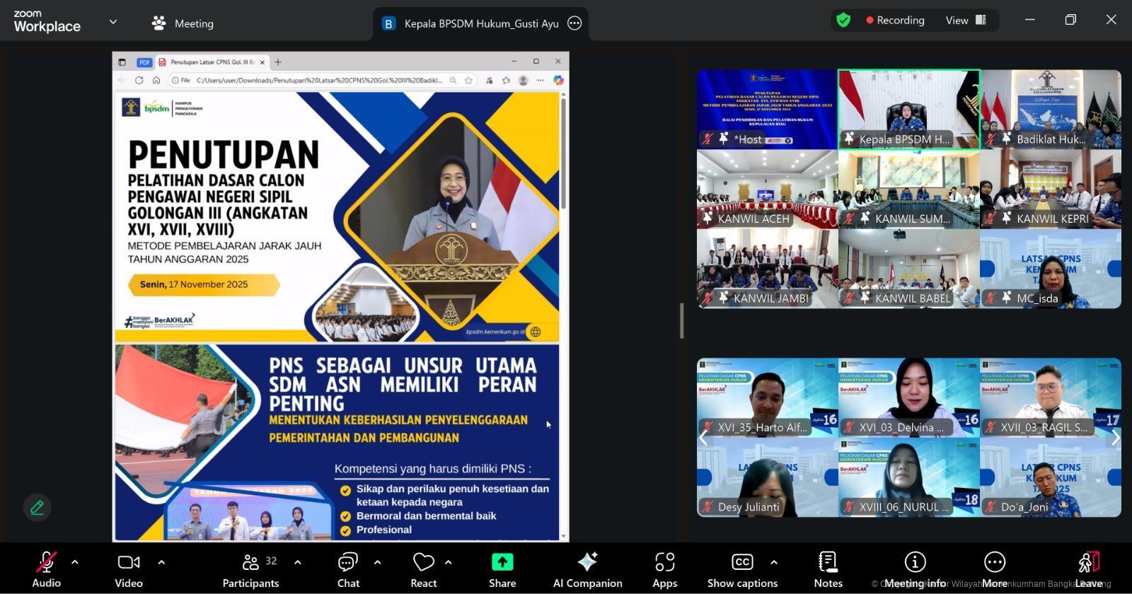Open the tab actions icon in shared browser
1132x594 pixels.
pyautogui.click(x=122, y=62)
